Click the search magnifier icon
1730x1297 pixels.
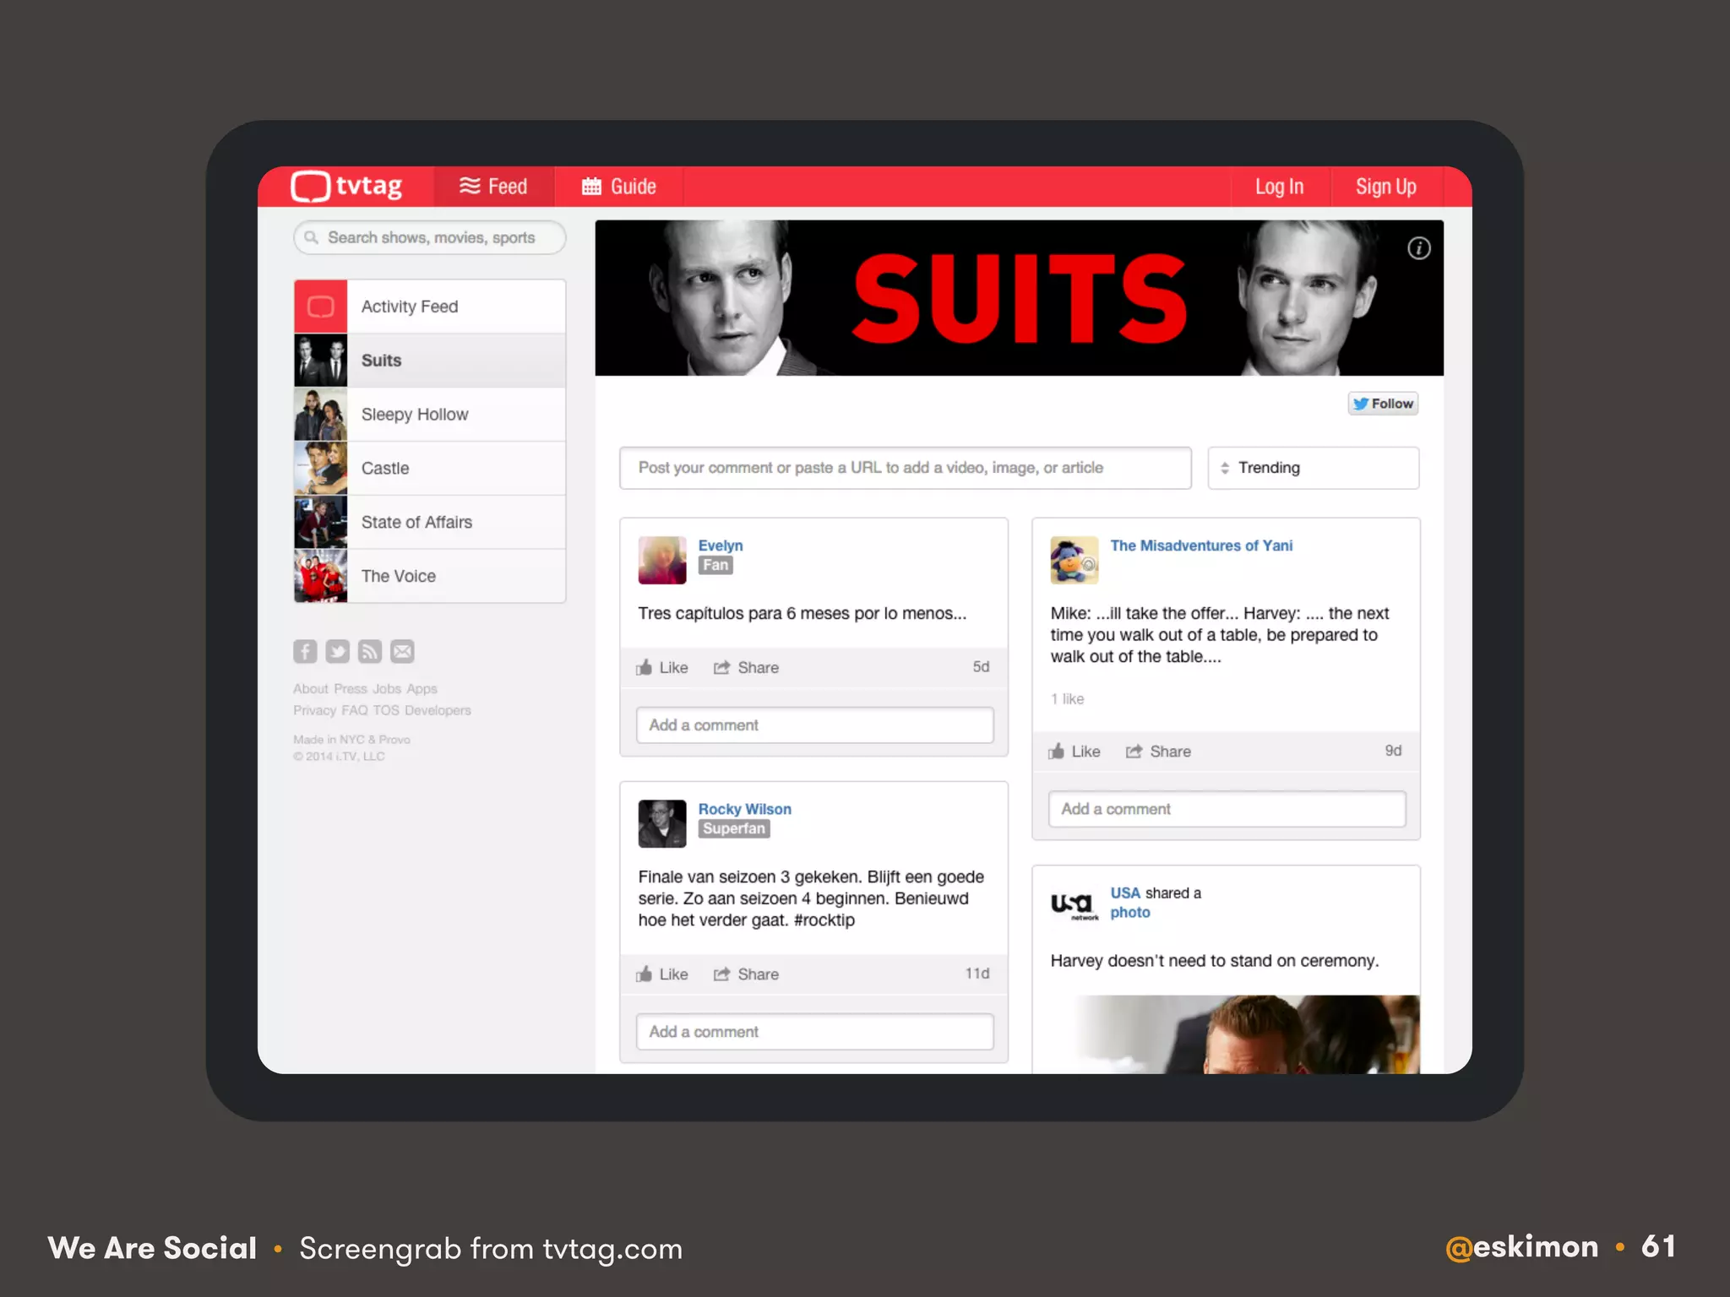coord(312,237)
